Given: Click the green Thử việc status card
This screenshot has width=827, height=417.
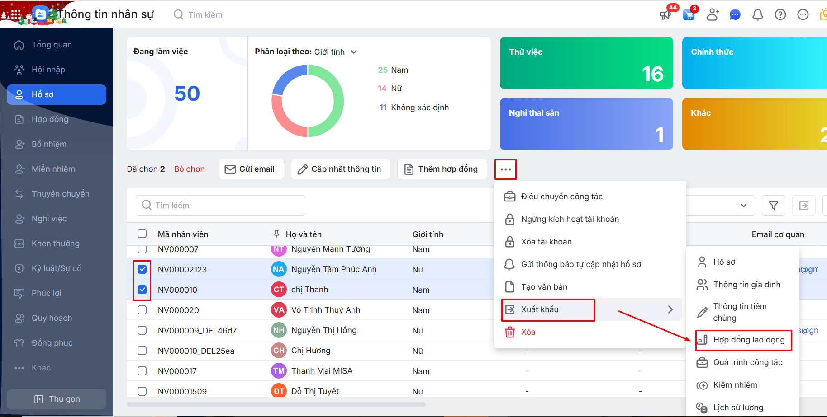Looking at the screenshot, I should pos(586,63).
